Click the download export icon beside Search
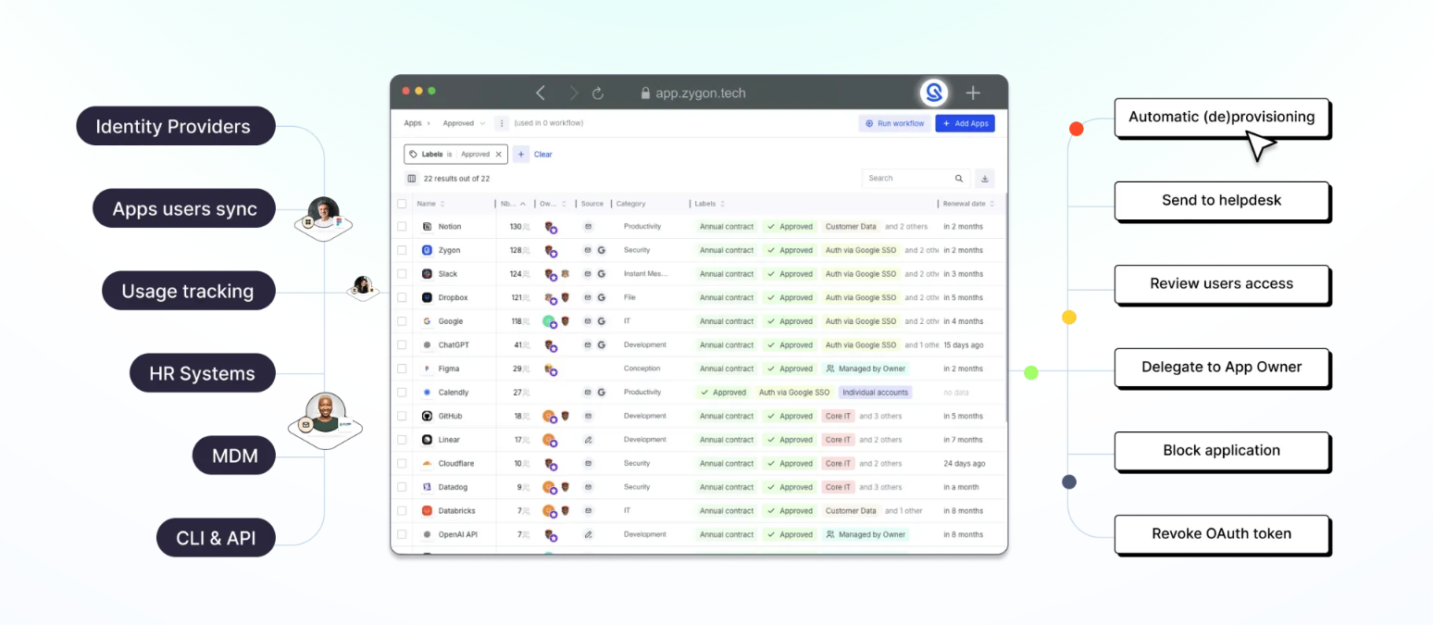 (x=984, y=179)
